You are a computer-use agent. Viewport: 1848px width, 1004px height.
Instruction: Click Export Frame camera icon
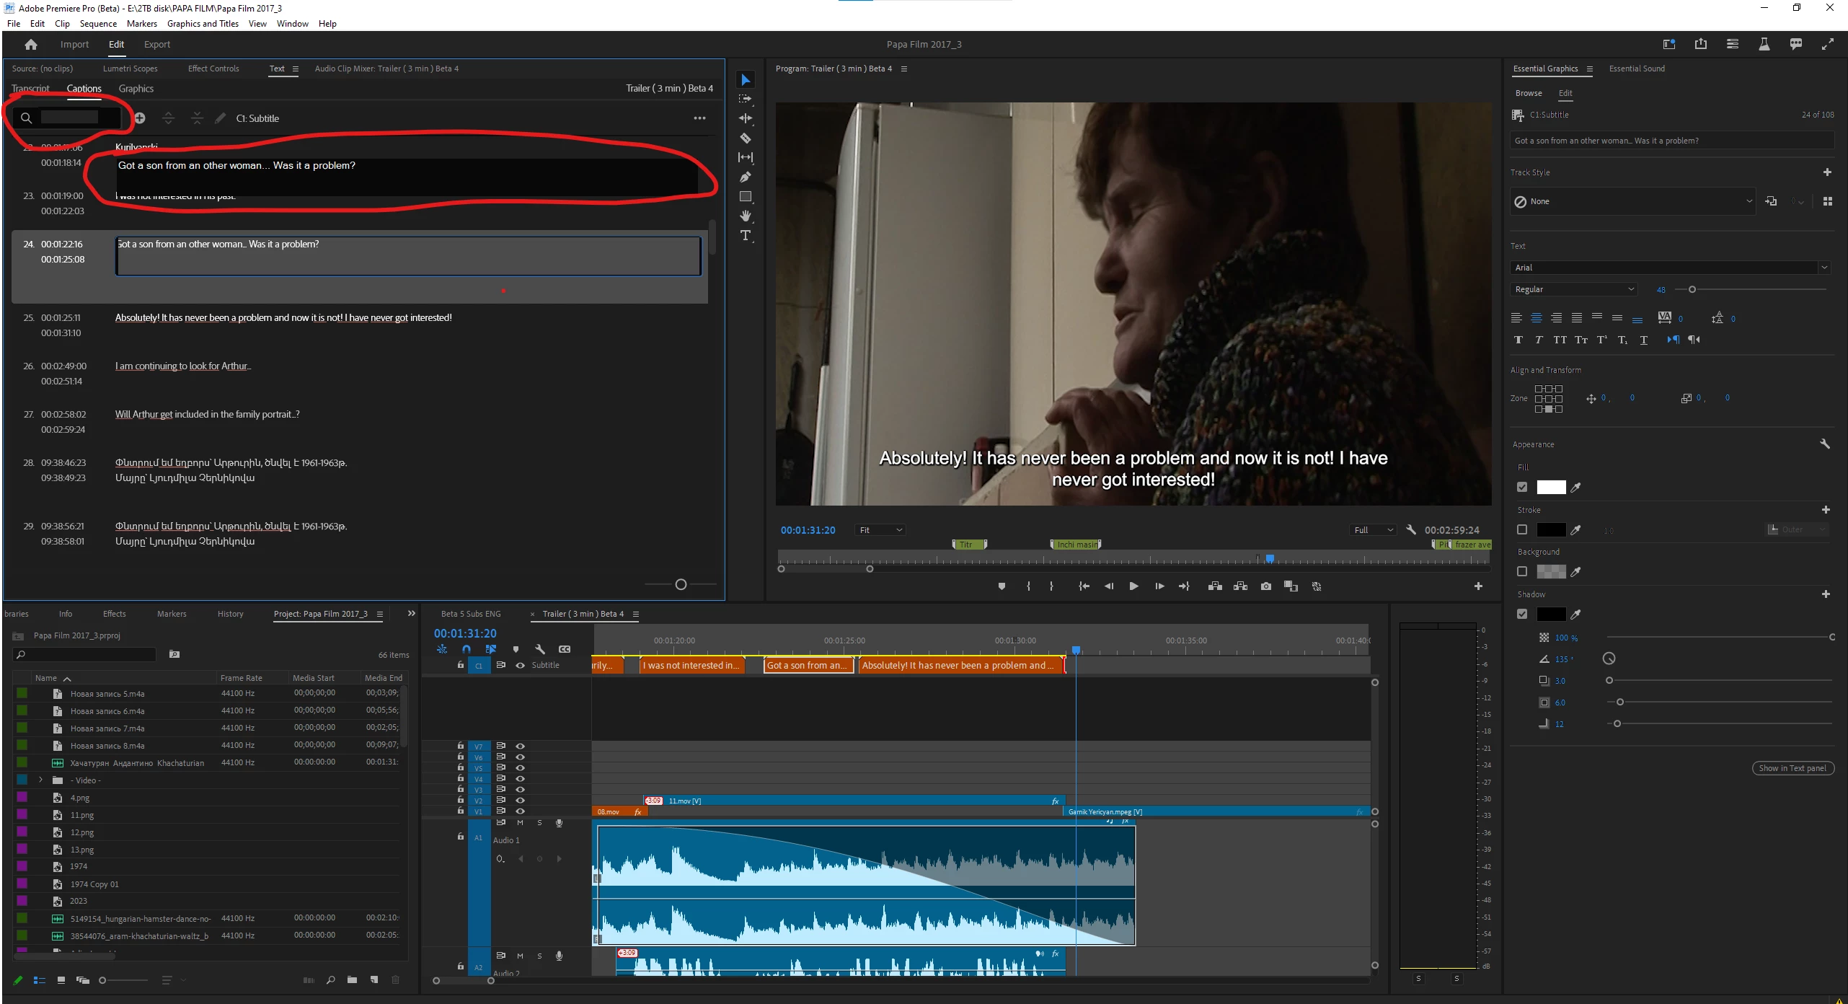(x=1266, y=586)
